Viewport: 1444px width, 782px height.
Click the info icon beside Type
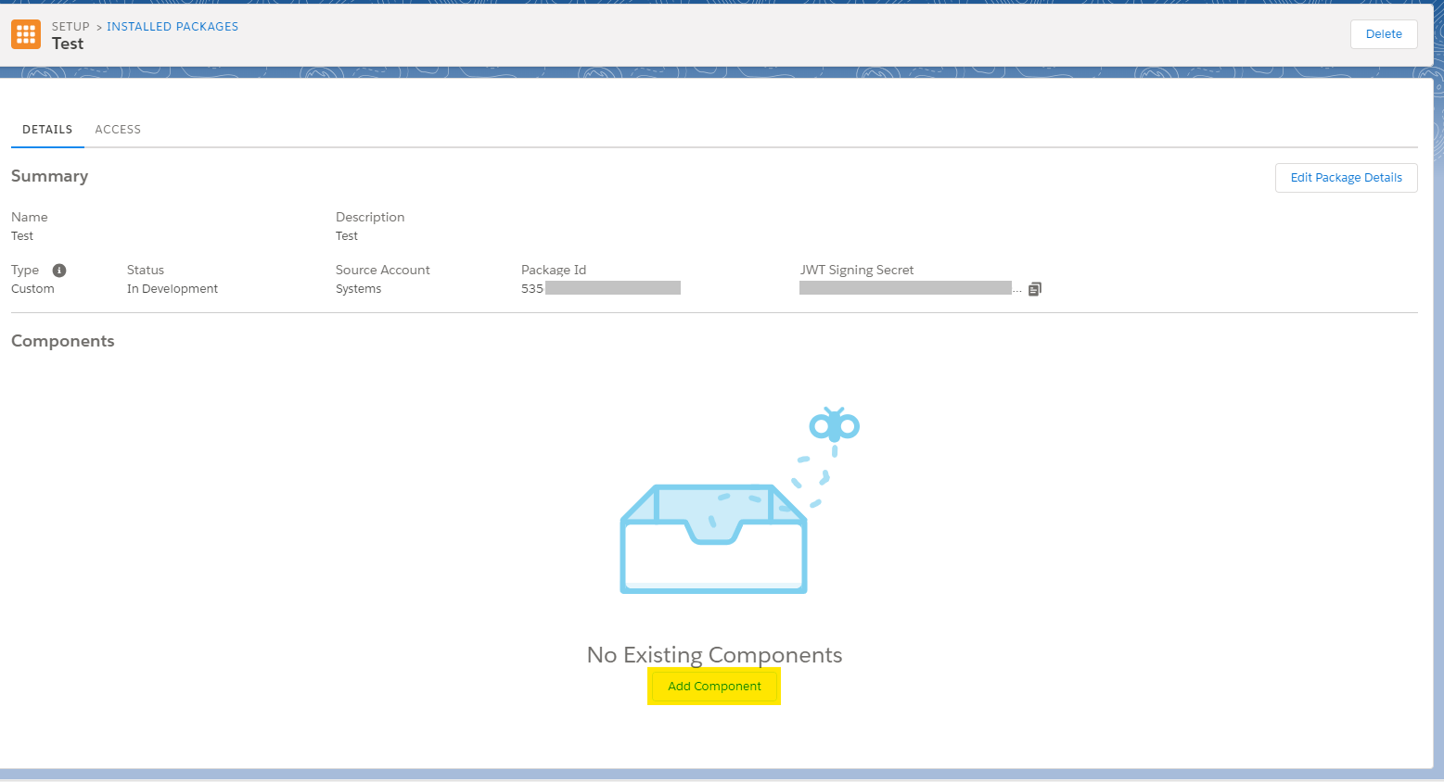[58, 270]
